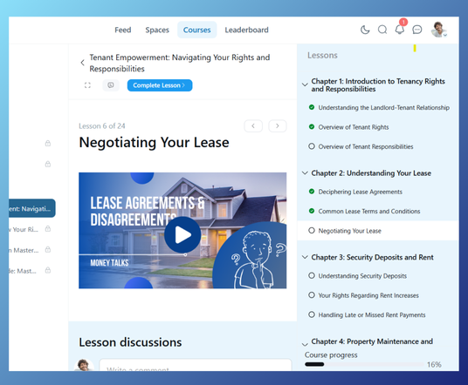The image size is (468, 385).
Task: Go back with arrow beside course title
Action: click(x=82, y=63)
